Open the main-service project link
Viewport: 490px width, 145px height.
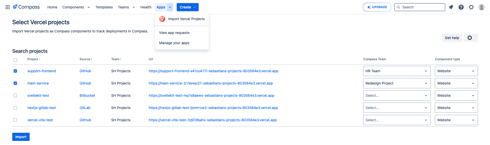click(x=38, y=83)
